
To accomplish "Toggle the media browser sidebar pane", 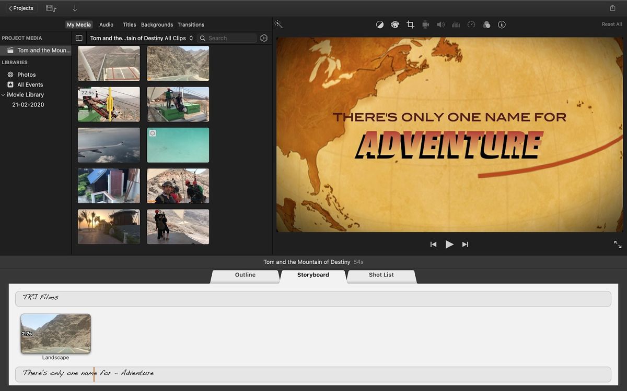I will (79, 38).
